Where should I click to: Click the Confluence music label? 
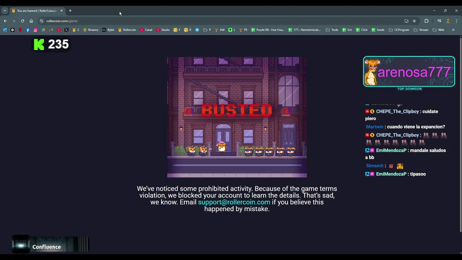(47, 247)
